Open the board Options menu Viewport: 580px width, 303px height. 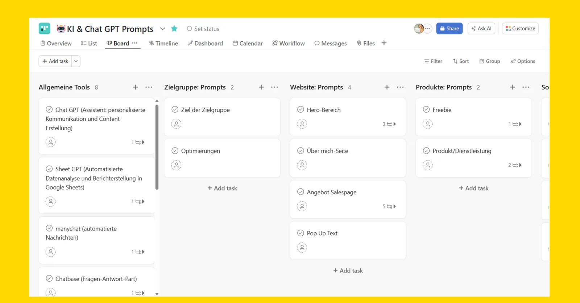523,61
